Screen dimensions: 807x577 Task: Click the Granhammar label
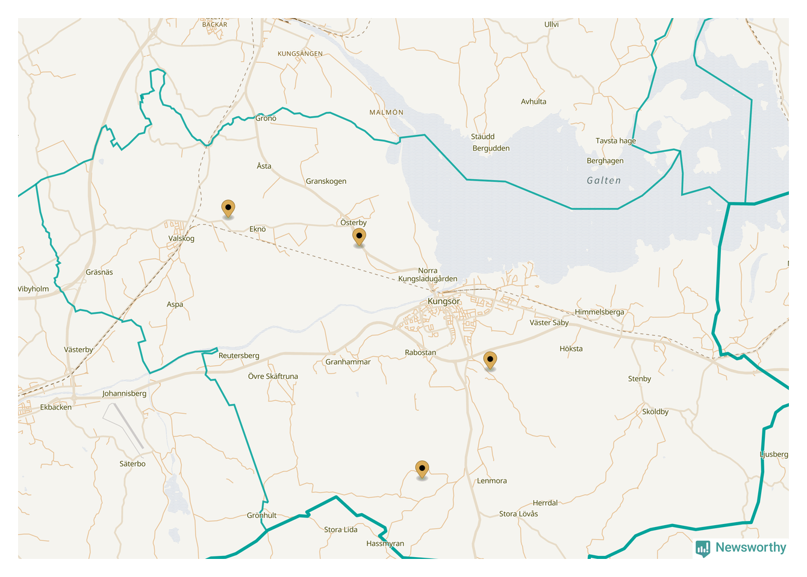(x=347, y=362)
